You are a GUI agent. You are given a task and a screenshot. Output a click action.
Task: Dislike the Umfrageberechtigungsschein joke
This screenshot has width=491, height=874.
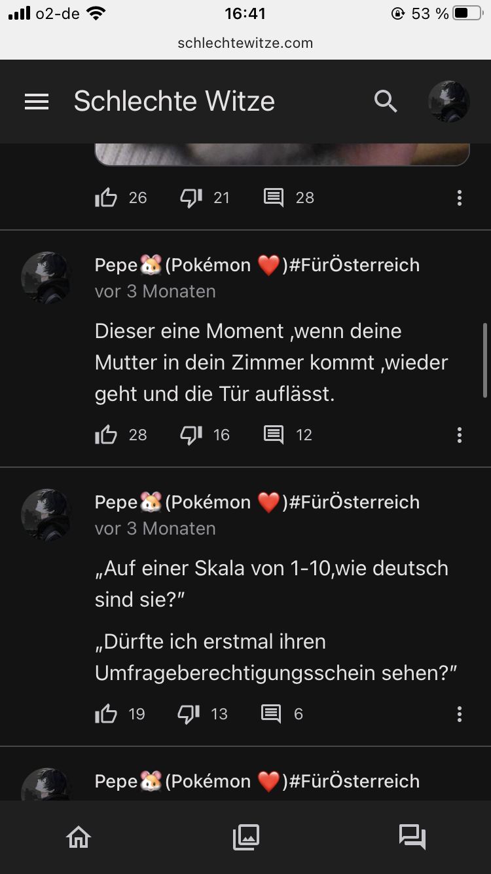pyautogui.click(x=189, y=714)
